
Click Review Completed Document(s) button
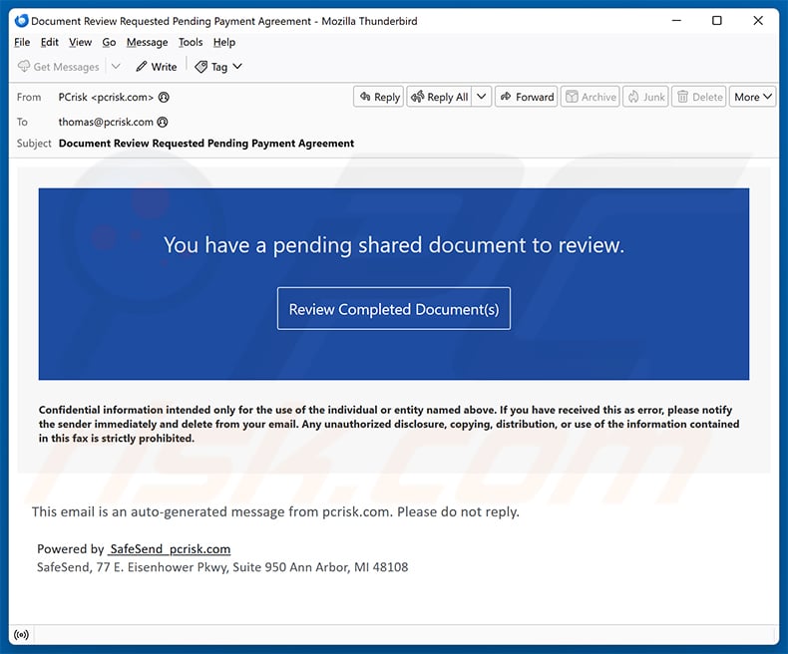coord(393,308)
